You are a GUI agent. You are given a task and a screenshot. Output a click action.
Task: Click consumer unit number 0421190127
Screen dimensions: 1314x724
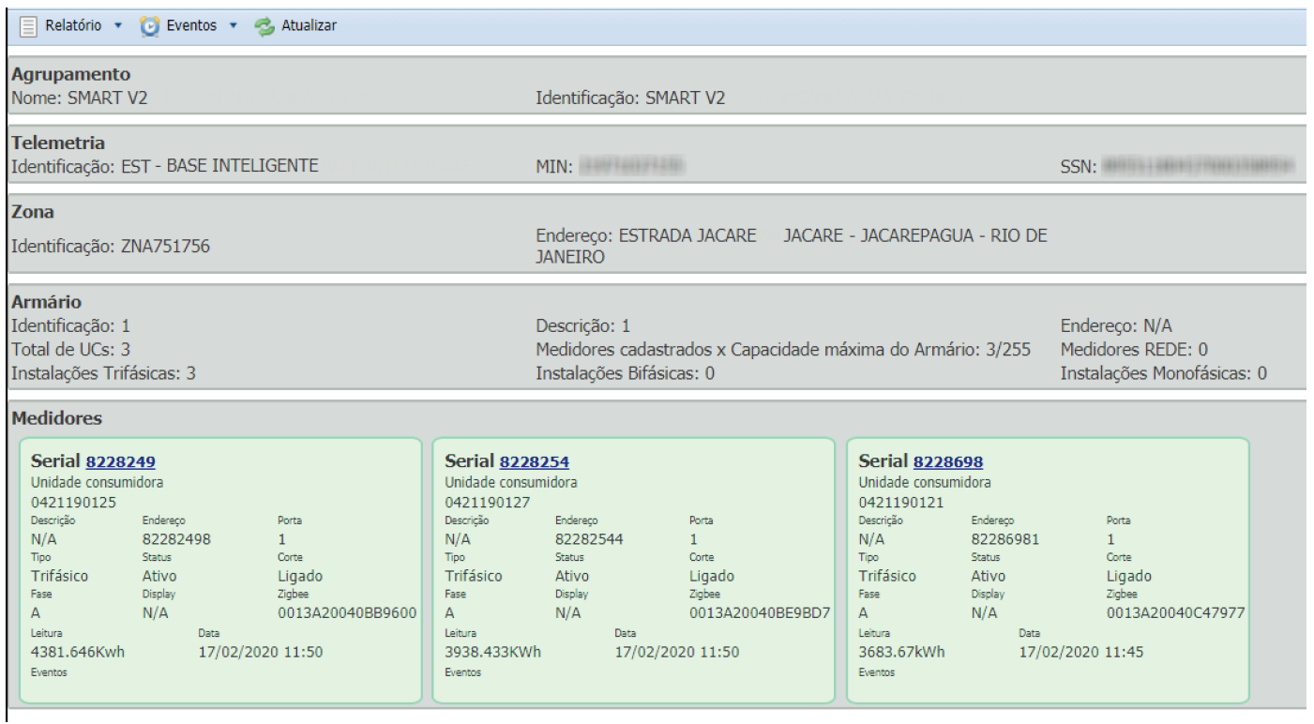[x=487, y=502]
